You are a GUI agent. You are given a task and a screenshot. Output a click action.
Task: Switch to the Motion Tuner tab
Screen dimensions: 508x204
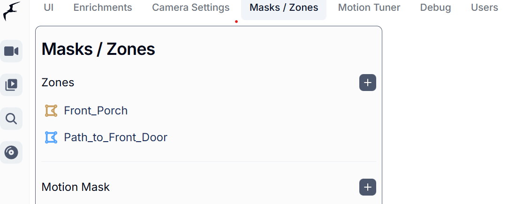(x=369, y=8)
